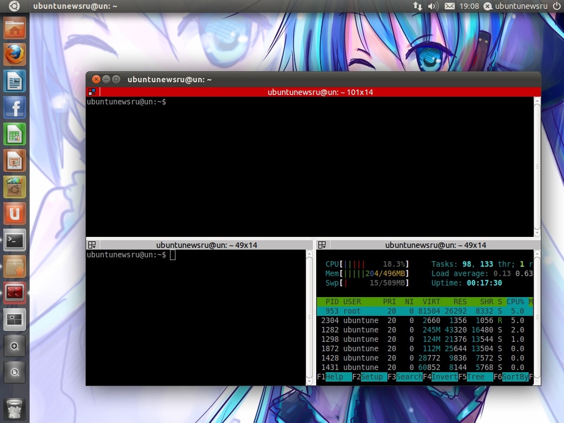Select the htop row for PID 953 root
Screen dimensions: 564x423
click(425, 311)
